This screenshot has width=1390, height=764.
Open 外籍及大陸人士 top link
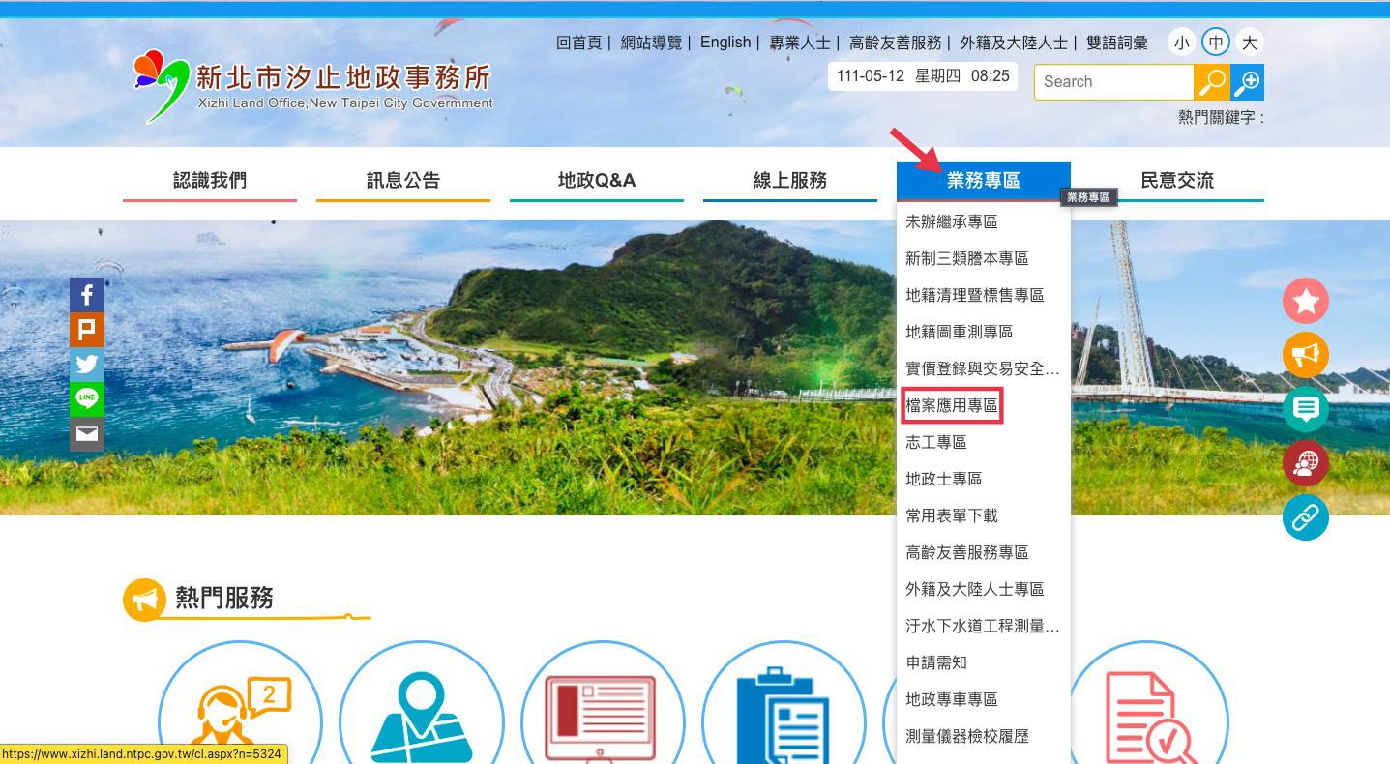coord(1014,43)
